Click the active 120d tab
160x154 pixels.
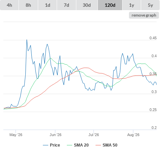coord(110,5)
